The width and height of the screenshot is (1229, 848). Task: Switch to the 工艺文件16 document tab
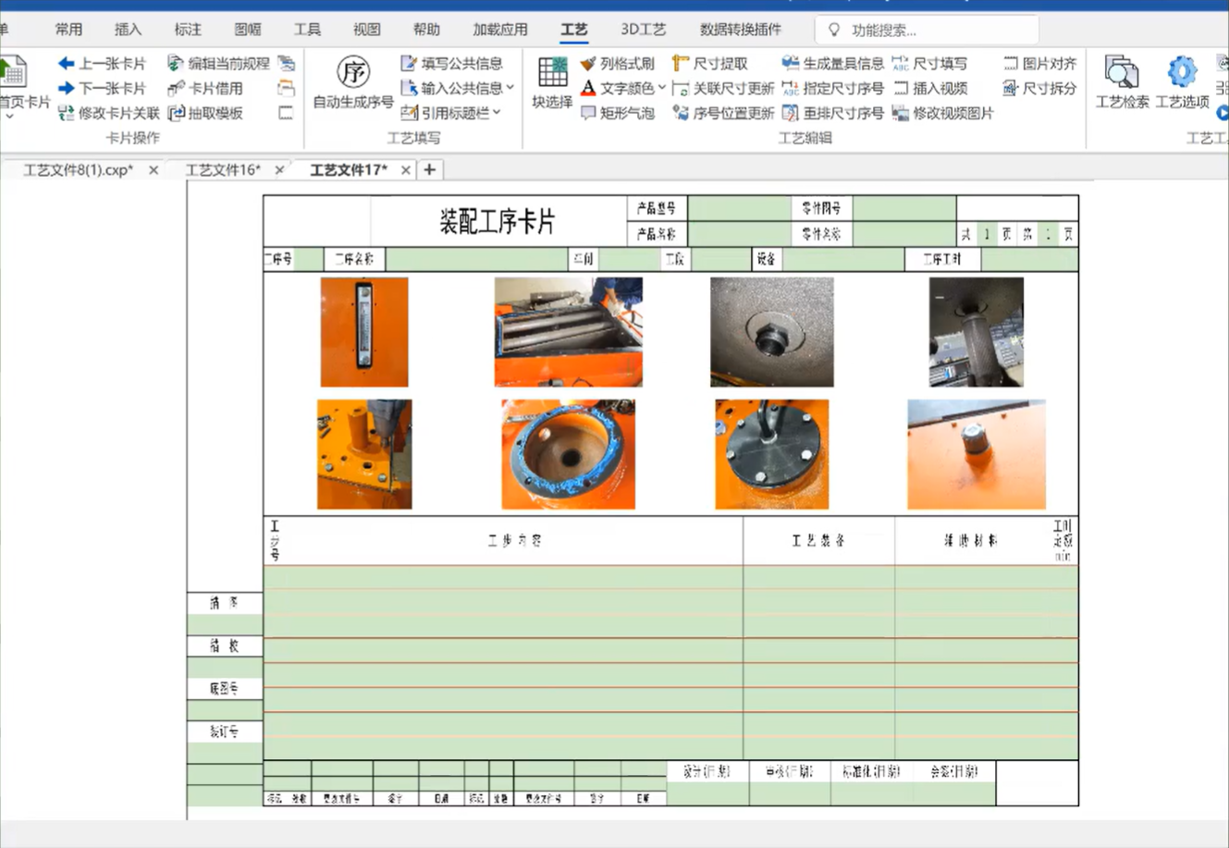(222, 170)
